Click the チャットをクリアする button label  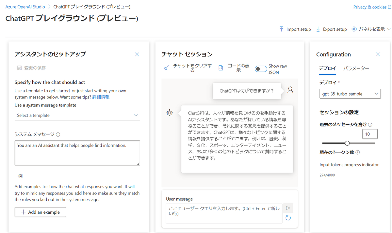tap(192, 68)
